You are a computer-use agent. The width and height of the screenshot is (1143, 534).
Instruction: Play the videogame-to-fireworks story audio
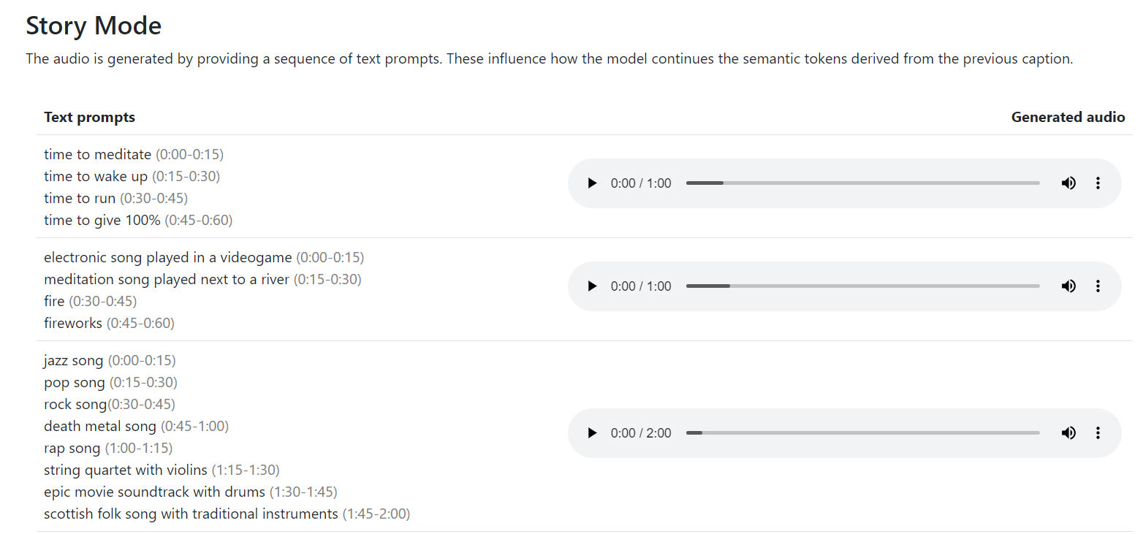pyautogui.click(x=592, y=286)
